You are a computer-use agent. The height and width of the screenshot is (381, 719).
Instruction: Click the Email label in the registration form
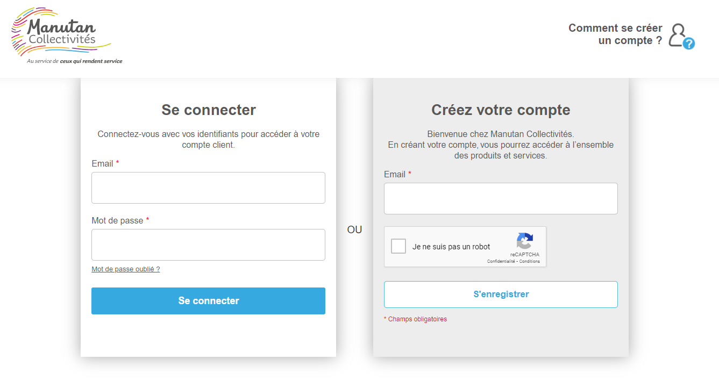[x=395, y=175]
